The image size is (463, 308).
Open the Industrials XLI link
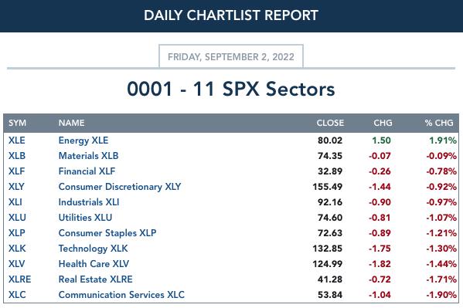click(89, 202)
